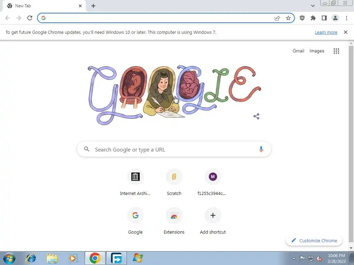
Task: Close the New Tab tab
Action: click(x=80, y=6)
